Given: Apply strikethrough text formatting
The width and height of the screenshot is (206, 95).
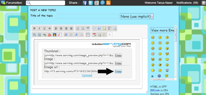Looking at the screenshot, I should [49, 28].
